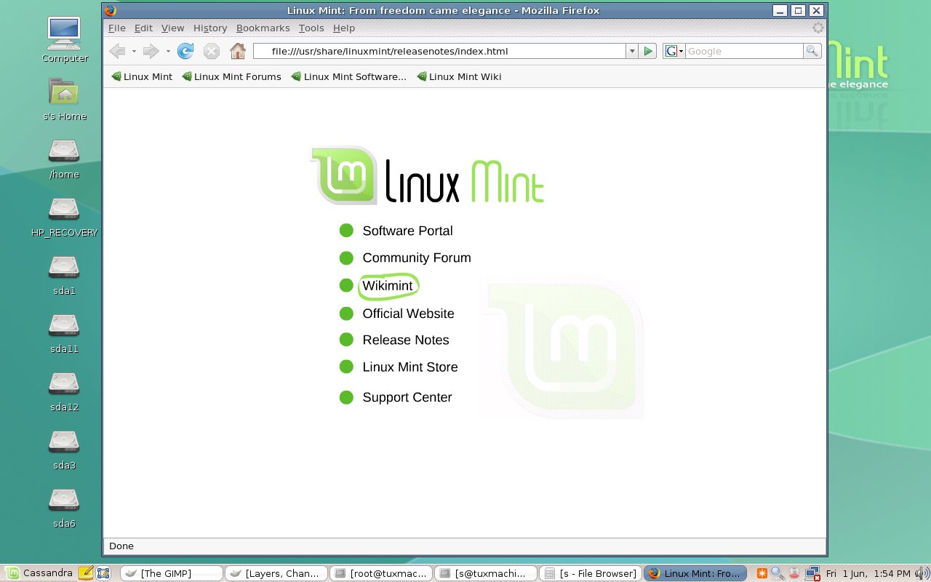The height and width of the screenshot is (582, 931).
Task: Focus the address bar URL field
Action: (439, 51)
